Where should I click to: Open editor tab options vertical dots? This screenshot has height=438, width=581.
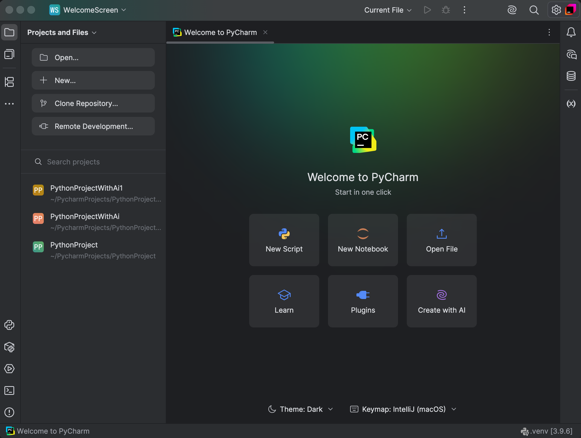[x=549, y=32]
